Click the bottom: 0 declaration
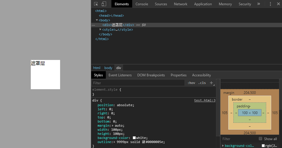 pos(107,121)
